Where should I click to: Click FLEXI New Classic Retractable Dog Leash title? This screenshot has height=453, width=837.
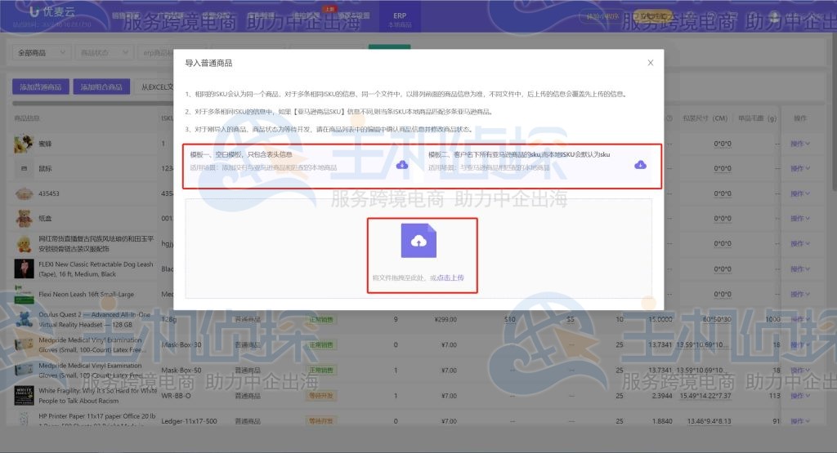[96, 269]
